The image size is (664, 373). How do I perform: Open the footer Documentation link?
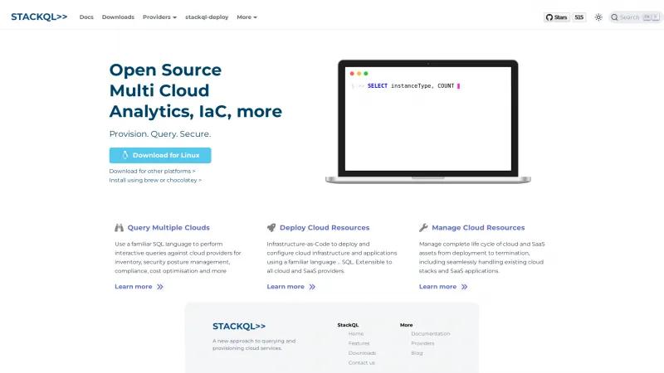(x=430, y=334)
